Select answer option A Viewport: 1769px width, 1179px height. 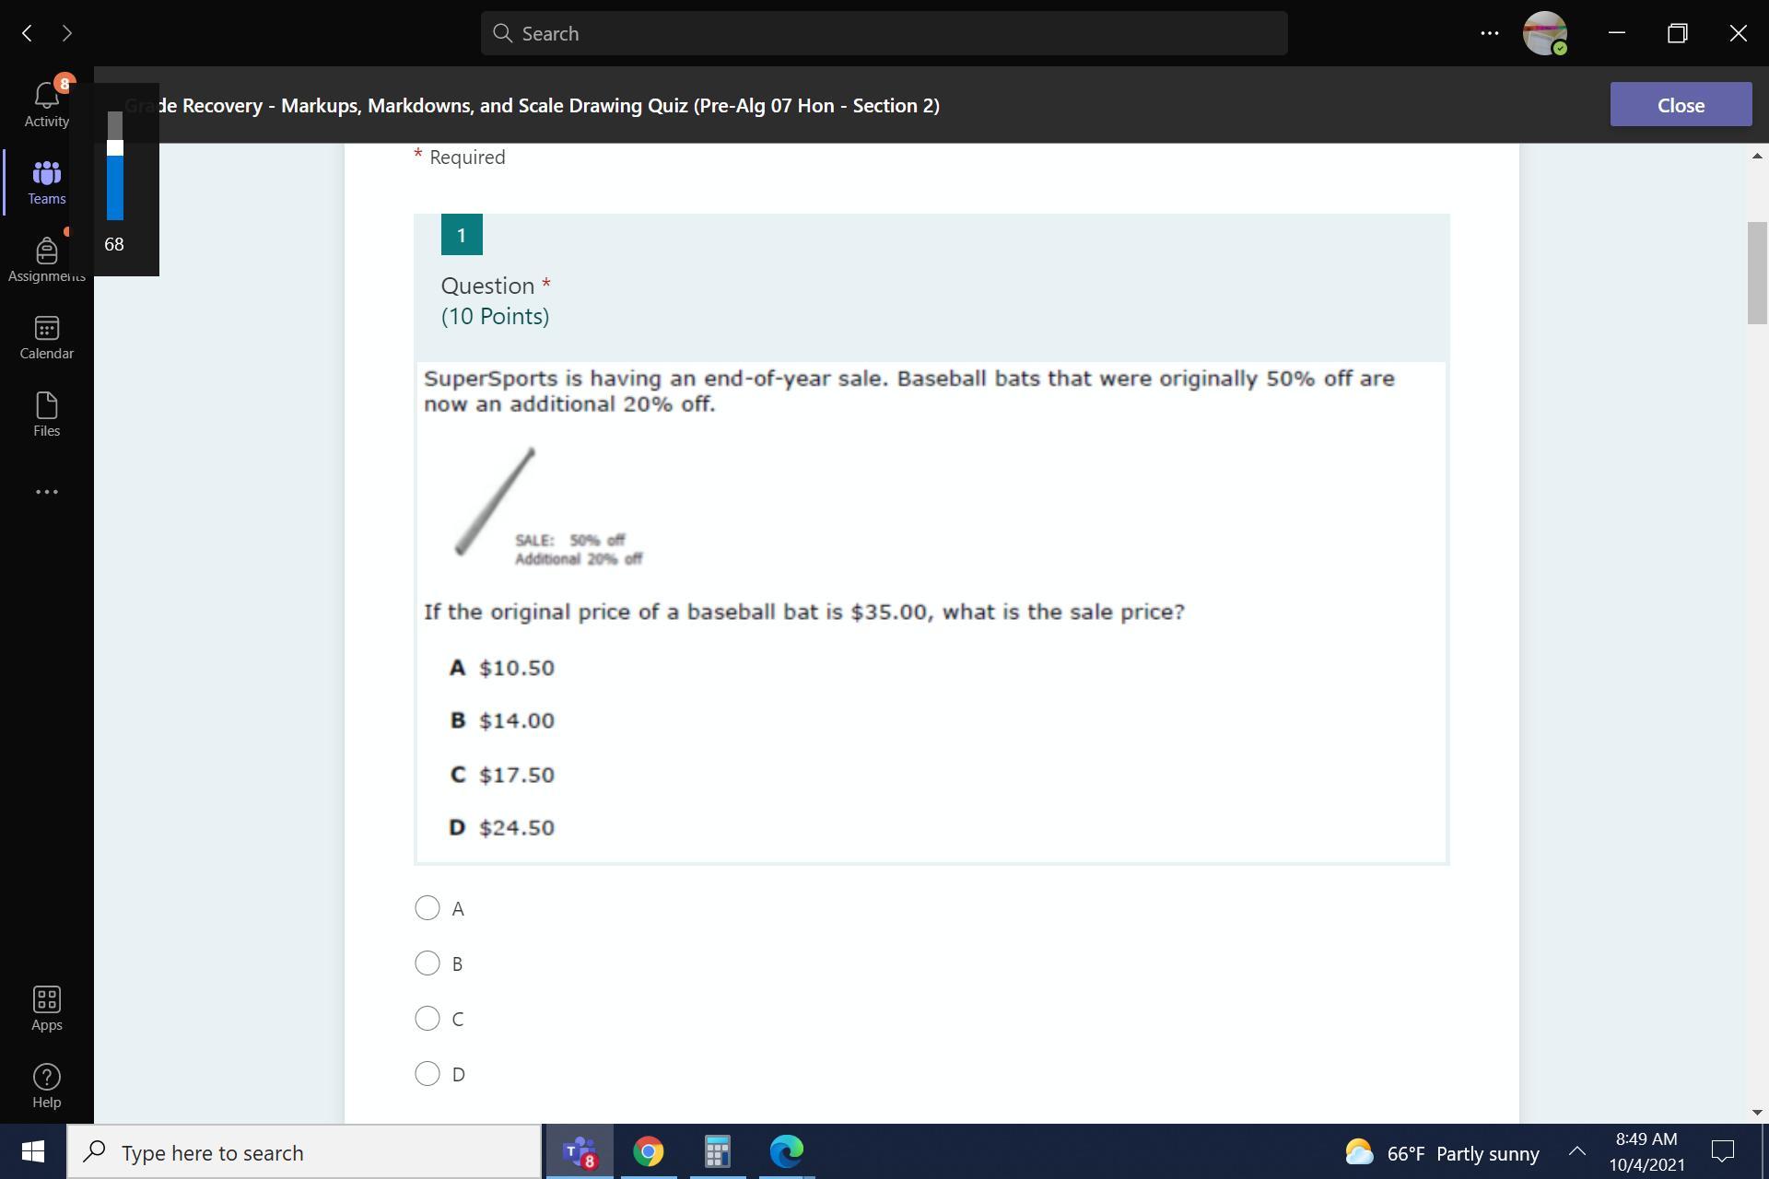coord(428,908)
